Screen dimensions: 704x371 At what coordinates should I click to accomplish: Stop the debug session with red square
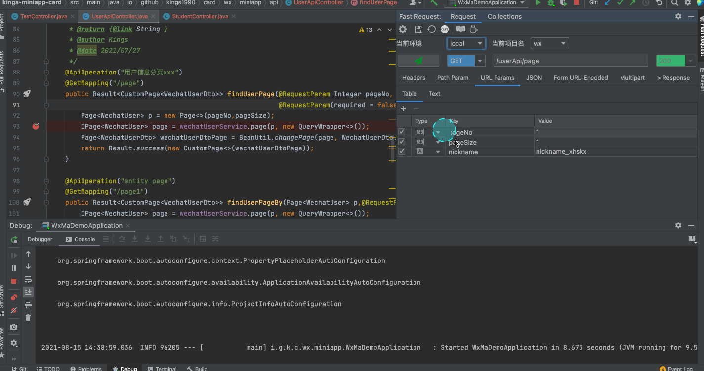pyautogui.click(x=14, y=281)
